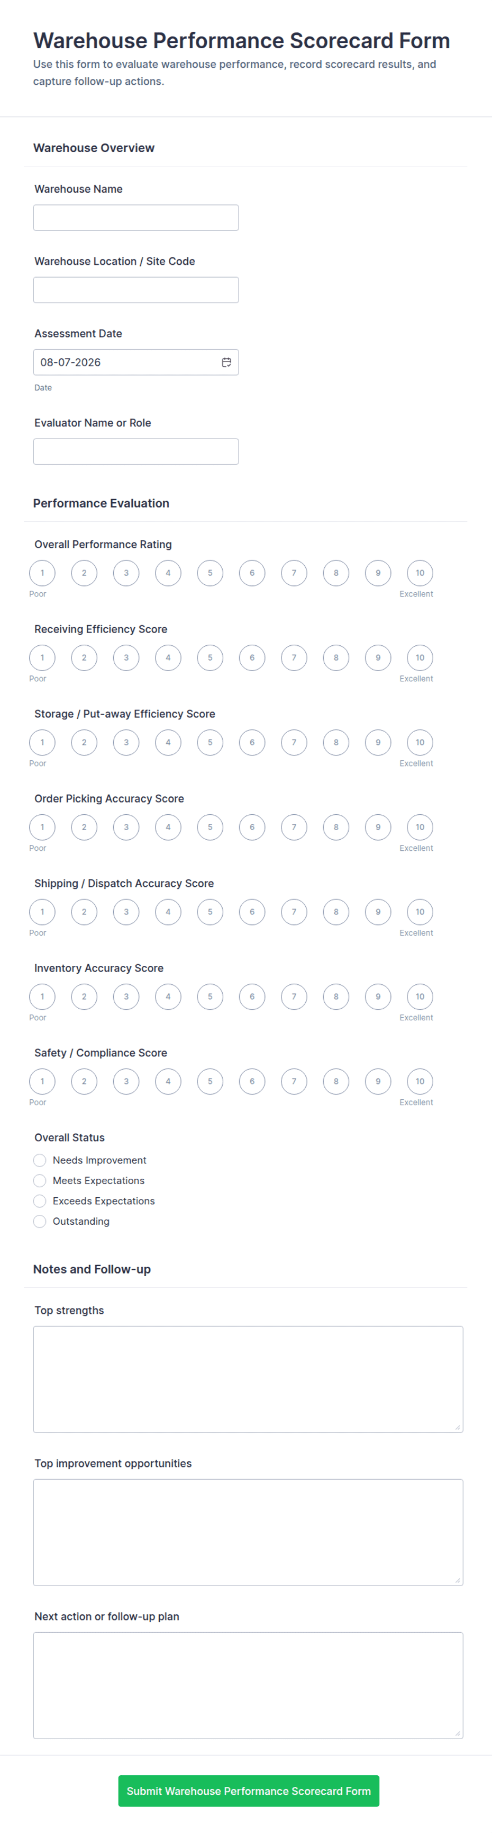Set Inventory Accuracy Score to 8
This screenshot has width=492, height=1833.
click(x=335, y=996)
